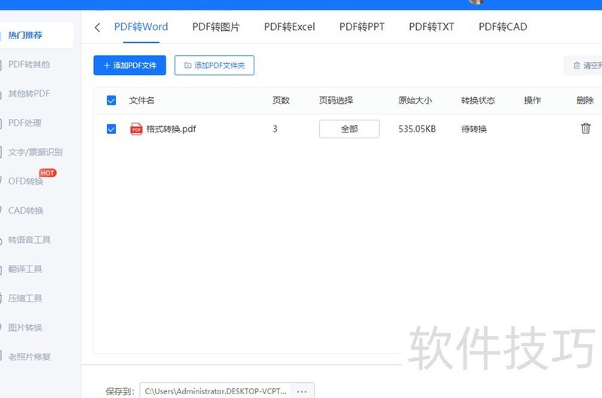The image size is (602, 398).
Task: Open 转语音工具 in the sidebar
Action: [29, 240]
